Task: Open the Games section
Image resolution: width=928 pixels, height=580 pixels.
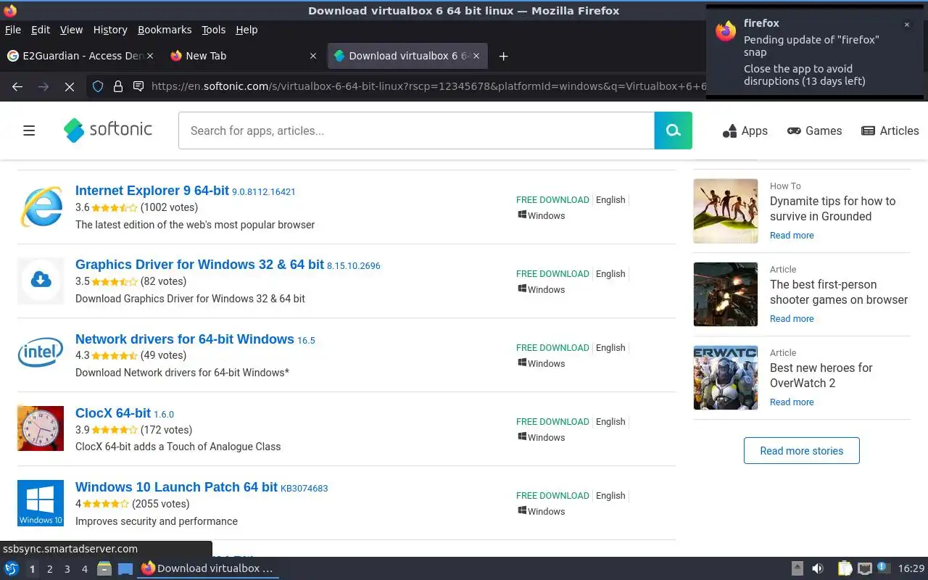Action: point(815,131)
